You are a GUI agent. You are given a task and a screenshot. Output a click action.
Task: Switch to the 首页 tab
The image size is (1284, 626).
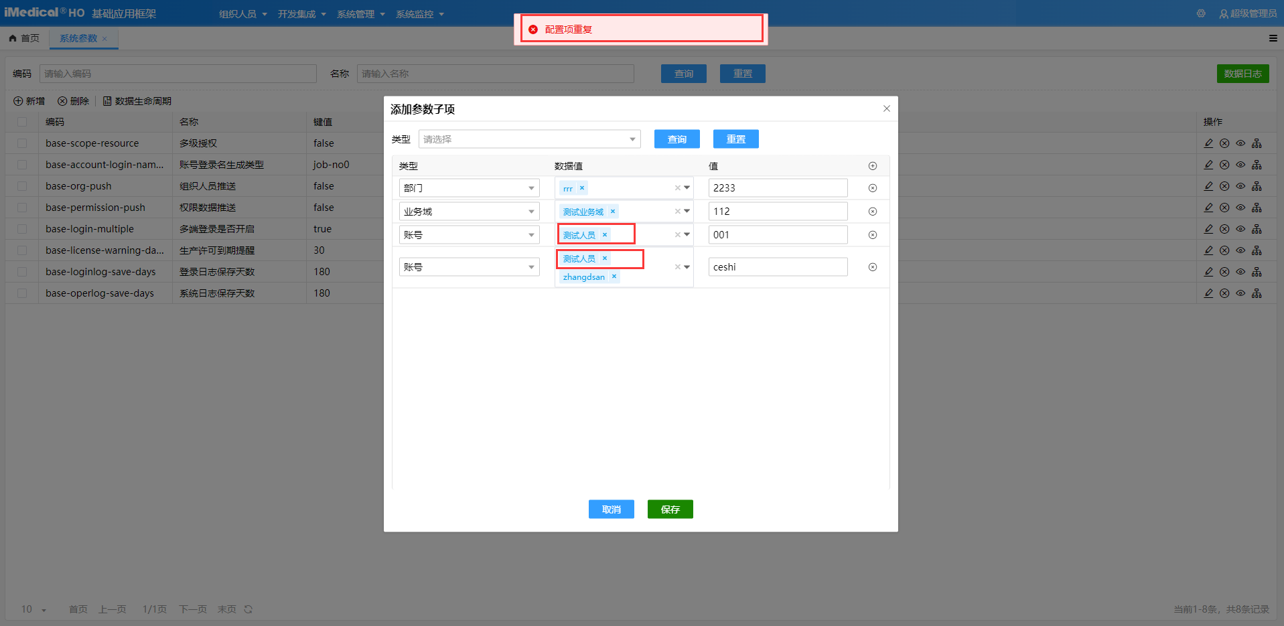tap(25, 38)
